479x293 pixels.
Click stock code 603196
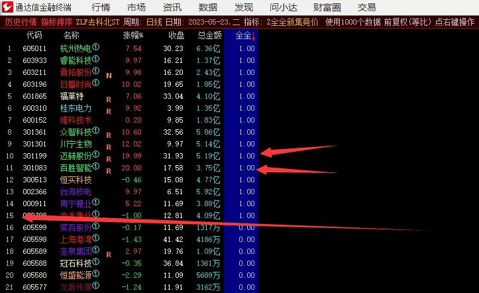pos(34,84)
